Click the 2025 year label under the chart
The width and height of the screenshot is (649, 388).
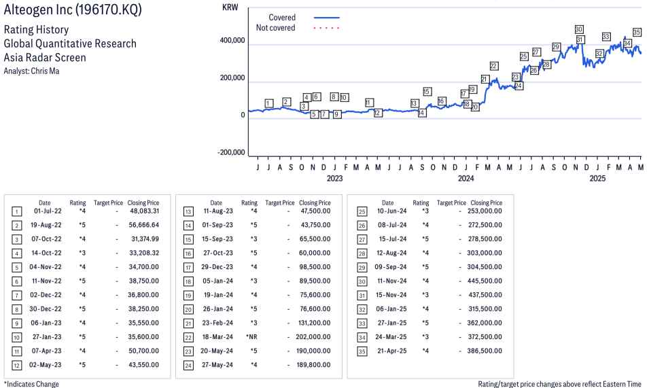597,178
